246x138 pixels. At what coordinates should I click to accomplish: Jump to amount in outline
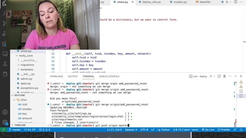pos(28,118)
